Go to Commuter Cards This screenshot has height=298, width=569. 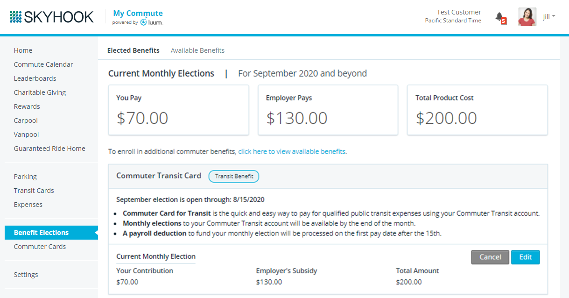pos(40,247)
